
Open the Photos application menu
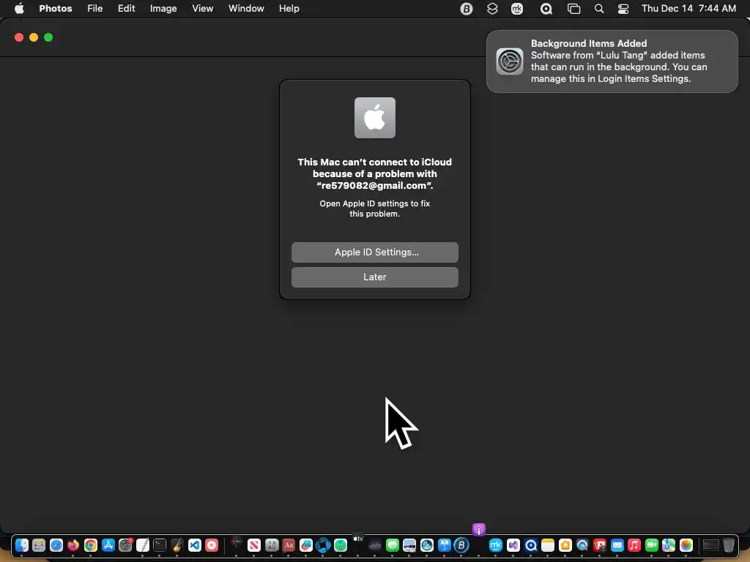[56, 9]
